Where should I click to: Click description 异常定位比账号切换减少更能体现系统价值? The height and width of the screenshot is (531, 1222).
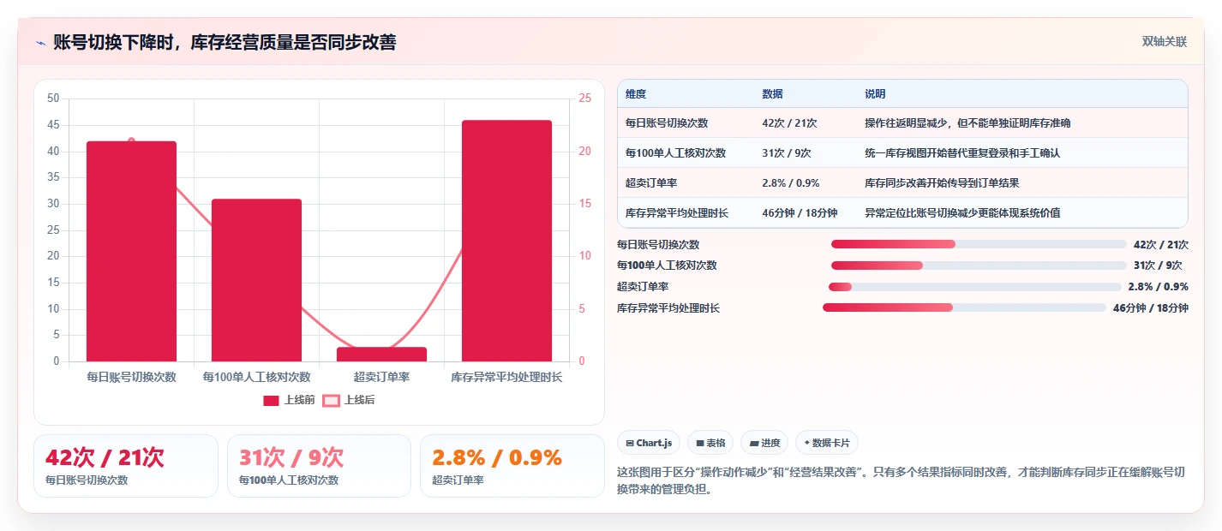[962, 212]
